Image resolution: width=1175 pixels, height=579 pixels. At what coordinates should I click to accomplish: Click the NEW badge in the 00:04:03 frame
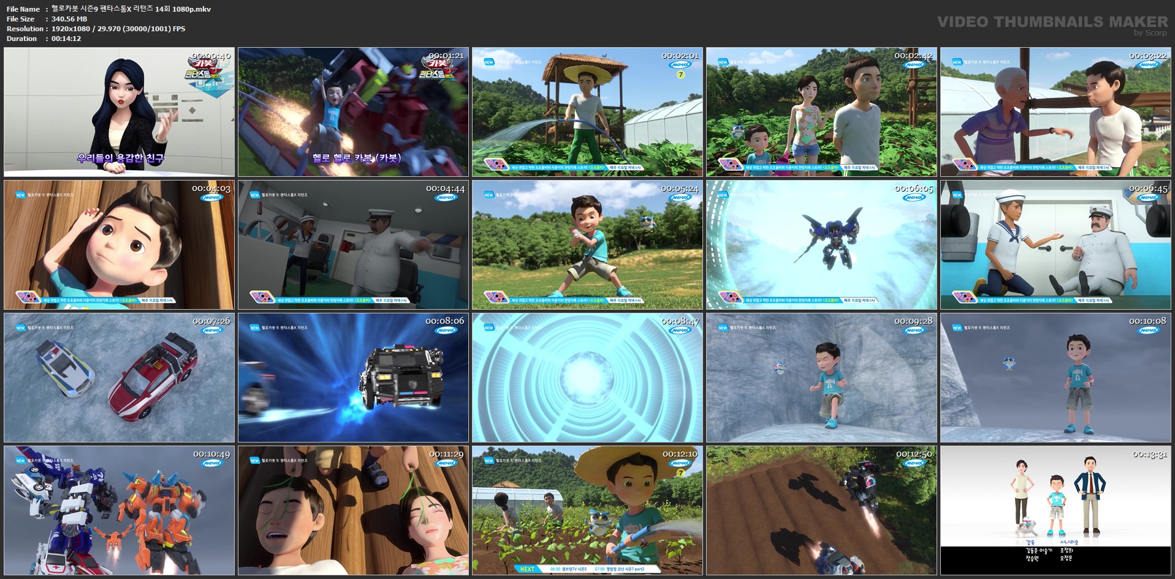pos(20,195)
